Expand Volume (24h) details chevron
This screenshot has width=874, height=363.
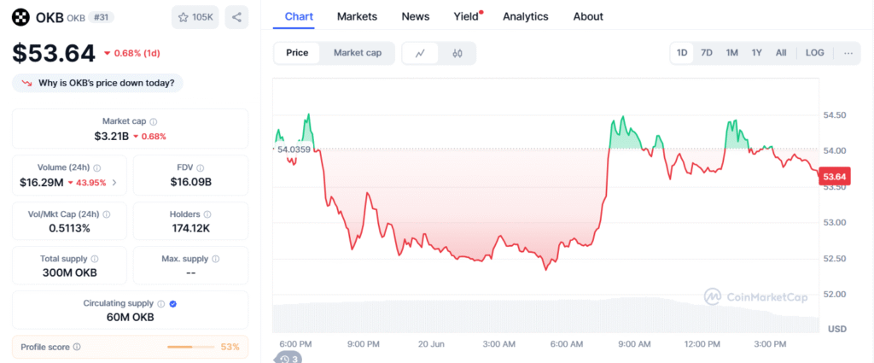(x=114, y=182)
